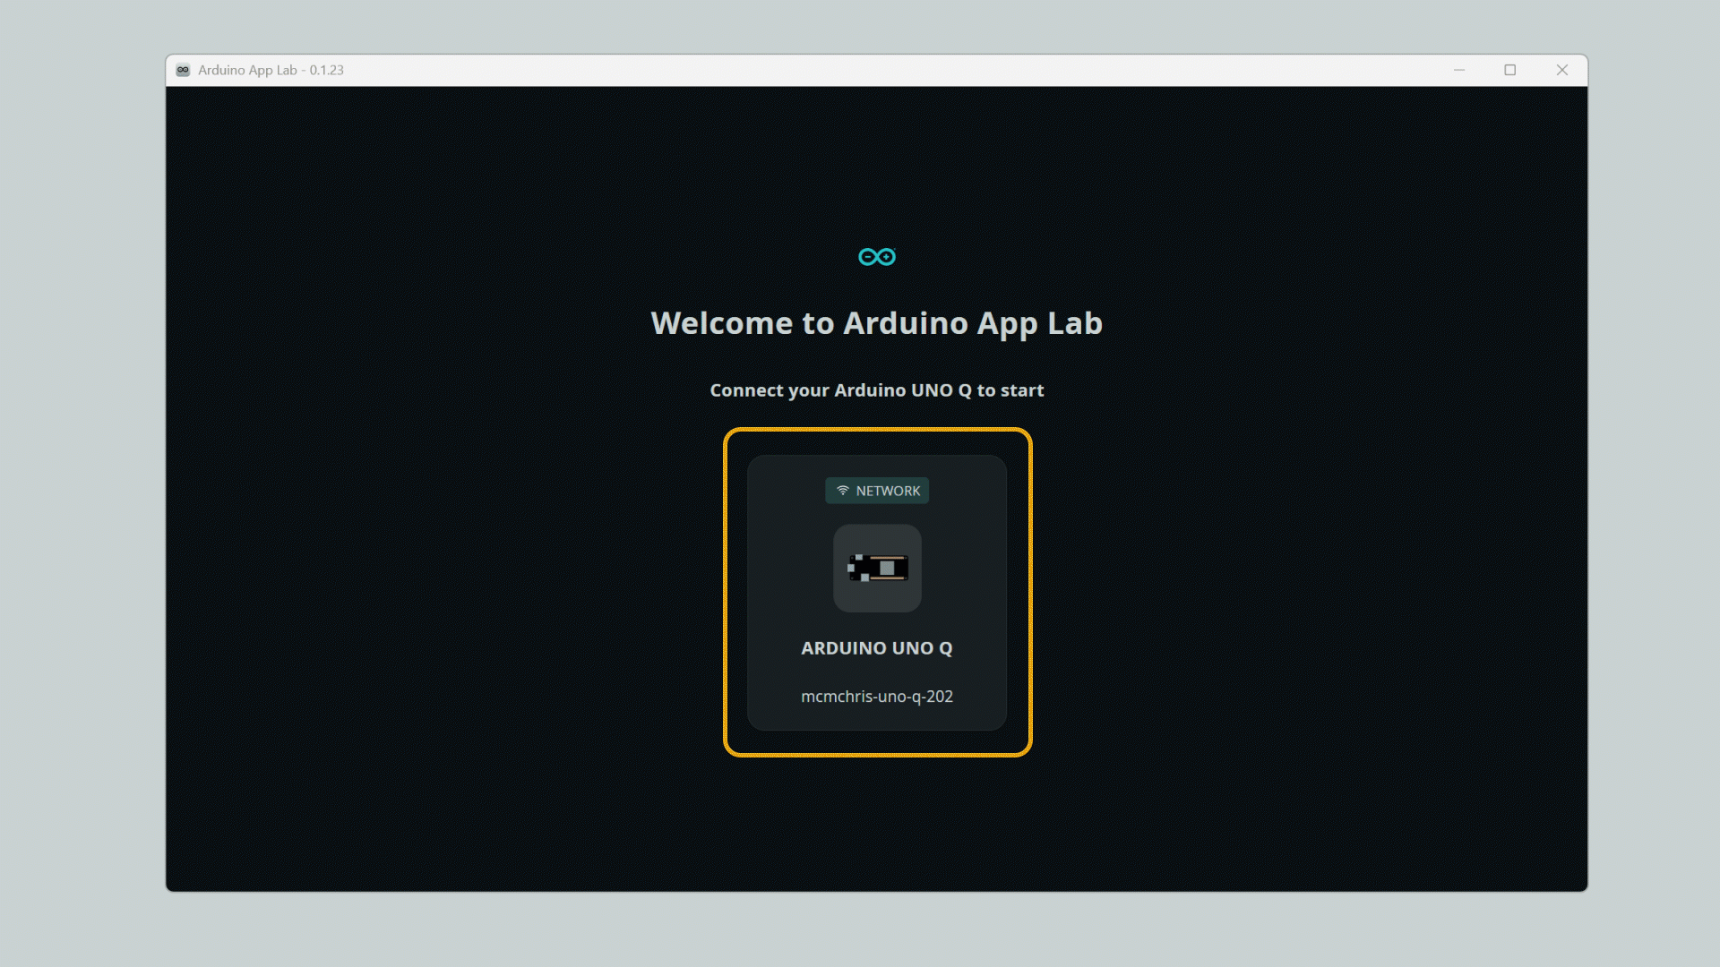Click empty title bar area right of the title
Image resolution: width=1720 pixels, height=967 pixels.
896,70
